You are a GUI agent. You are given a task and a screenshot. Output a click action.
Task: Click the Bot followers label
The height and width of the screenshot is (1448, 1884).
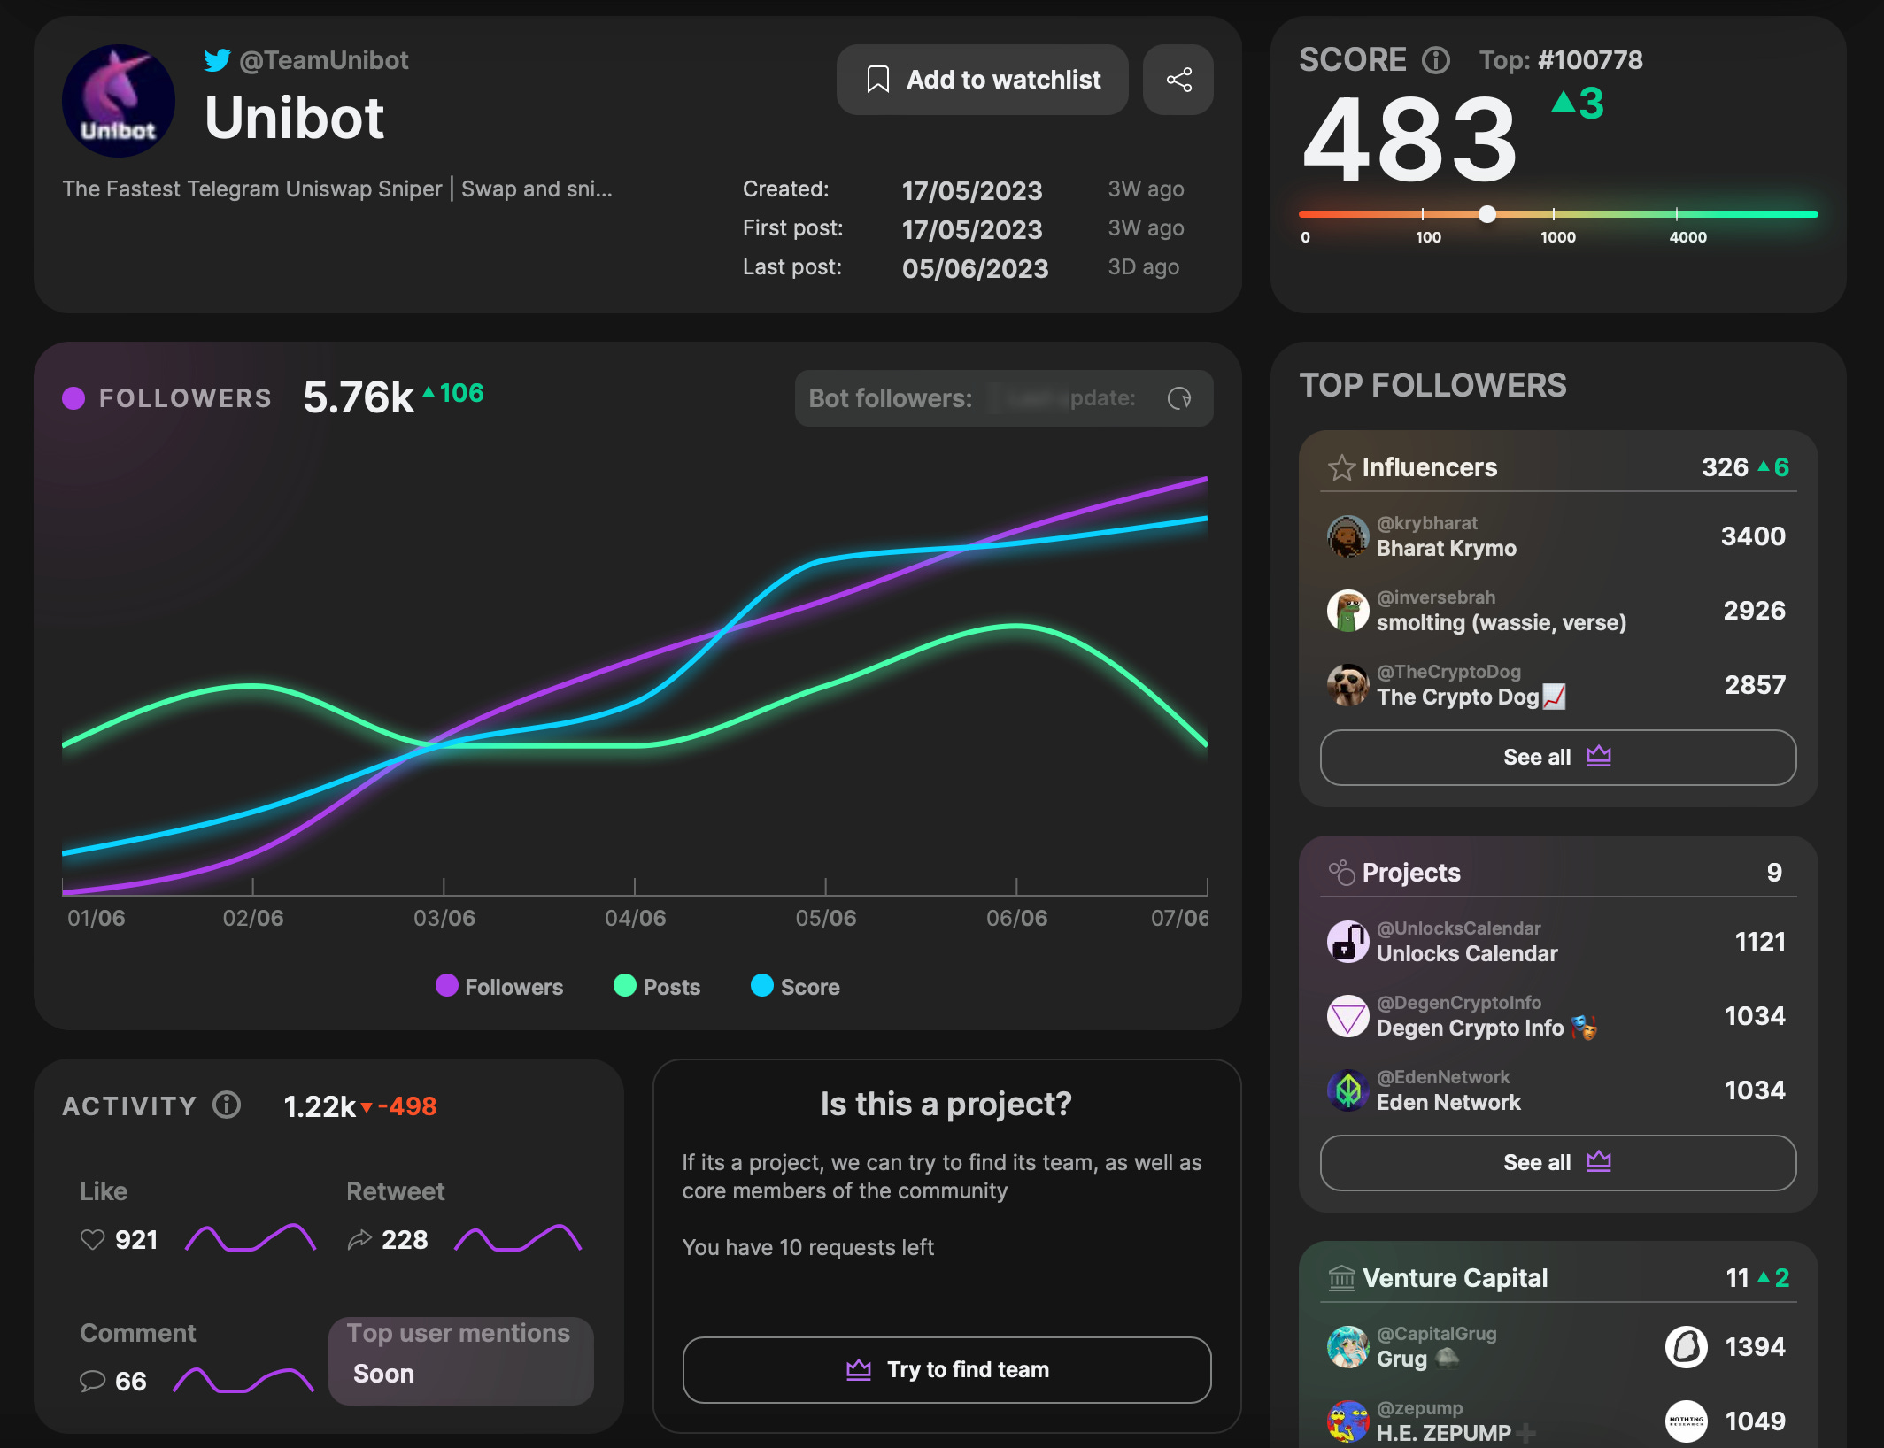tap(890, 398)
